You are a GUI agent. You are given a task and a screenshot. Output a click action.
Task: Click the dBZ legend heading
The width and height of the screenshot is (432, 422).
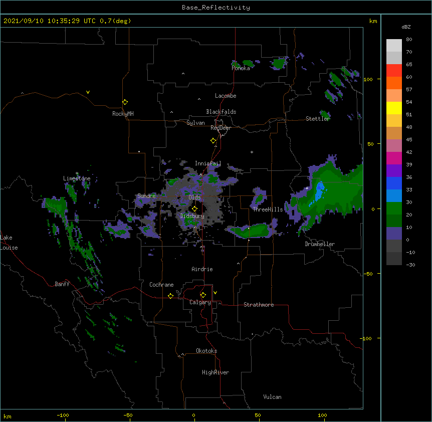tap(406, 27)
